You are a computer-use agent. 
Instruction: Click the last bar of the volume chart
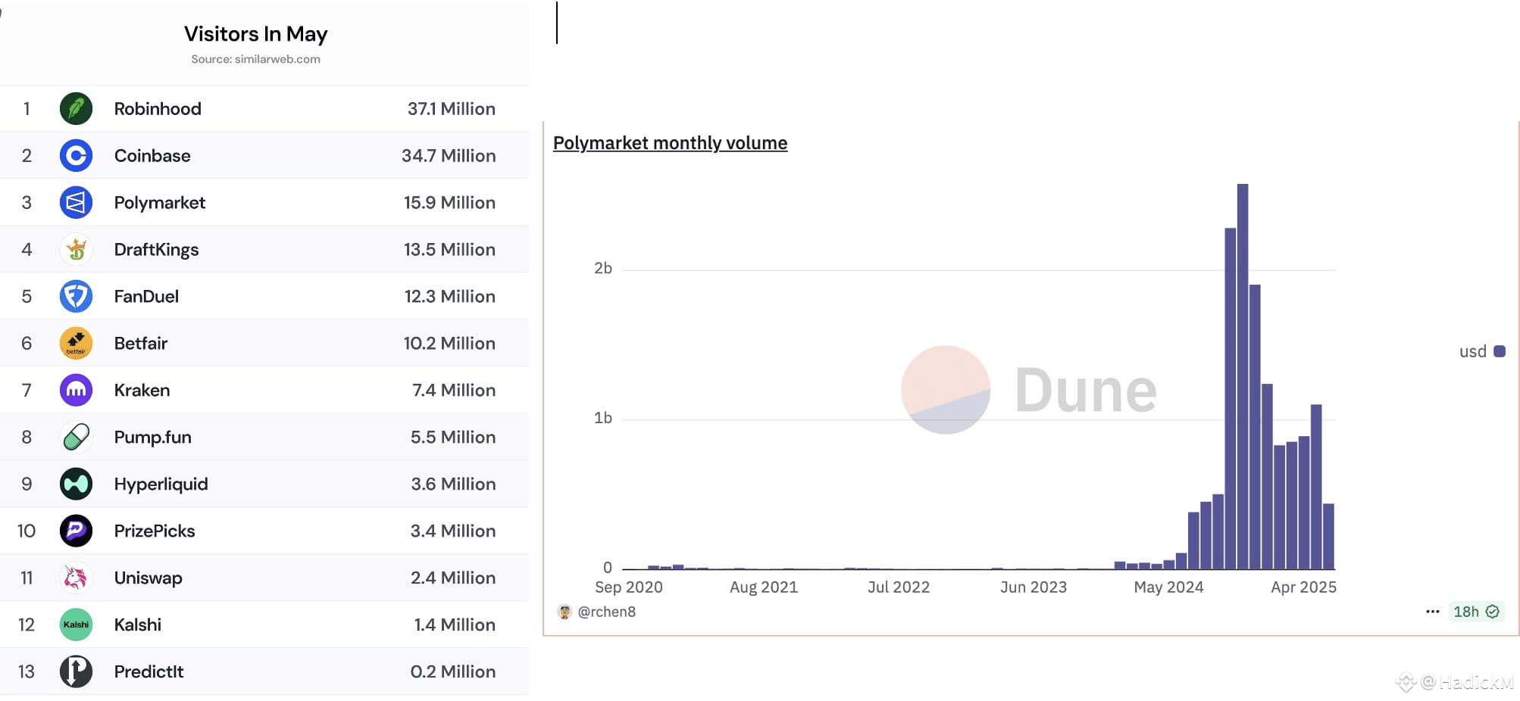coord(1328,536)
